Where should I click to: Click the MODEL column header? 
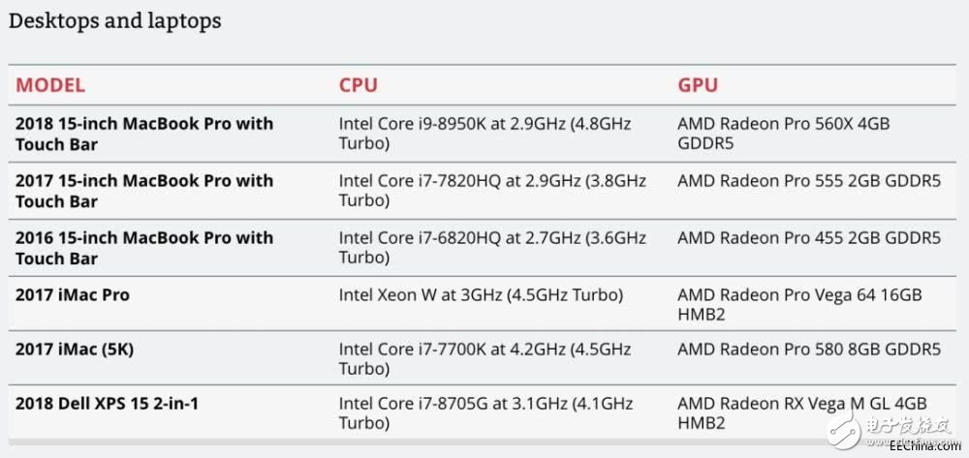50,85
